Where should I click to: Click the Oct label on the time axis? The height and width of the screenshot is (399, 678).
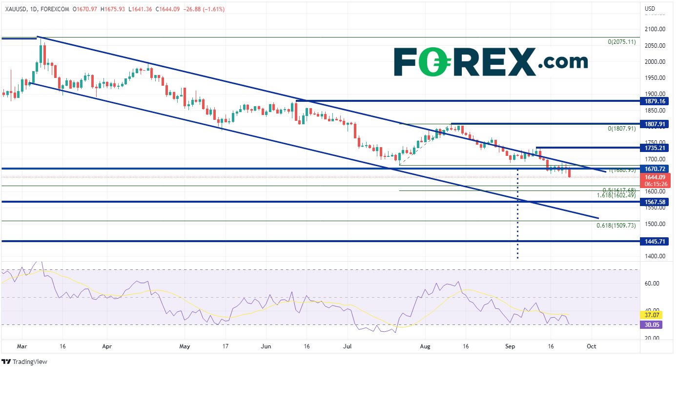[591, 346]
